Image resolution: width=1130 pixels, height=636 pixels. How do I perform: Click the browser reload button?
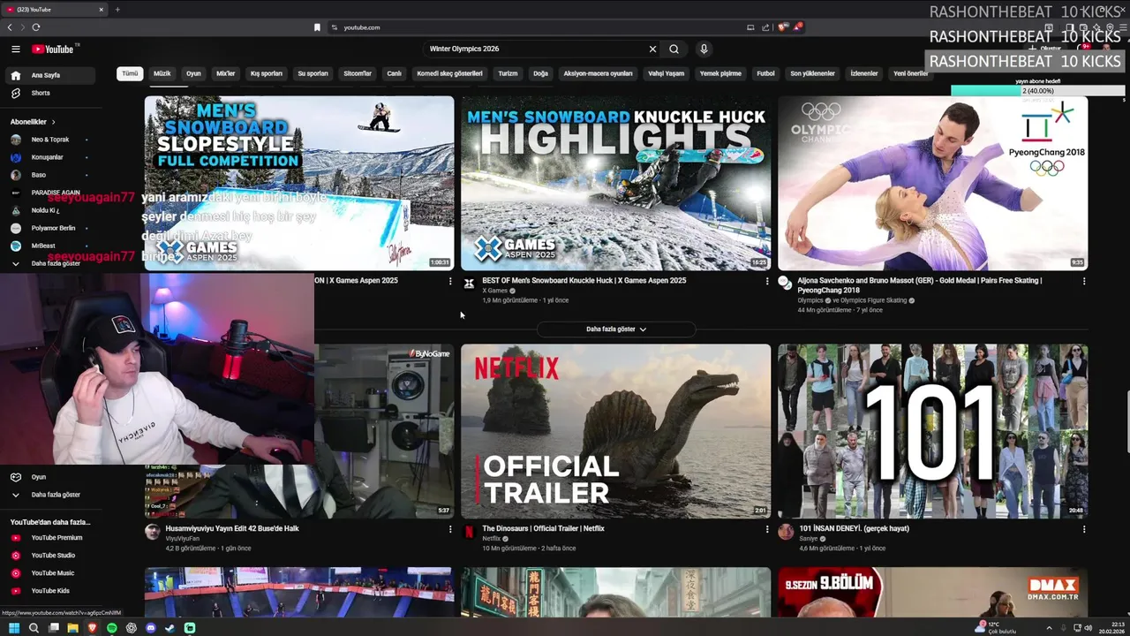point(35,27)
